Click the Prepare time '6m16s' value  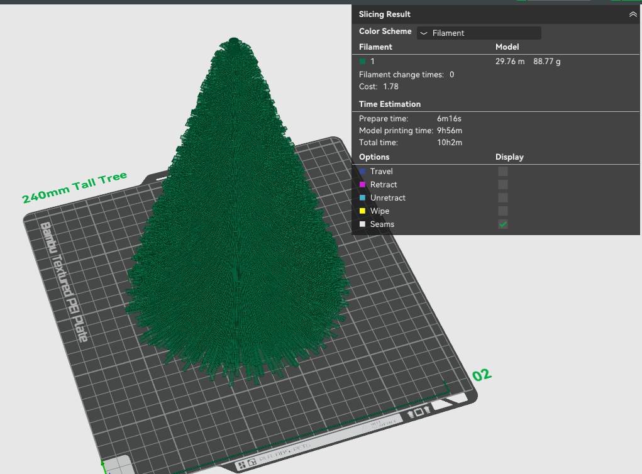449,119
